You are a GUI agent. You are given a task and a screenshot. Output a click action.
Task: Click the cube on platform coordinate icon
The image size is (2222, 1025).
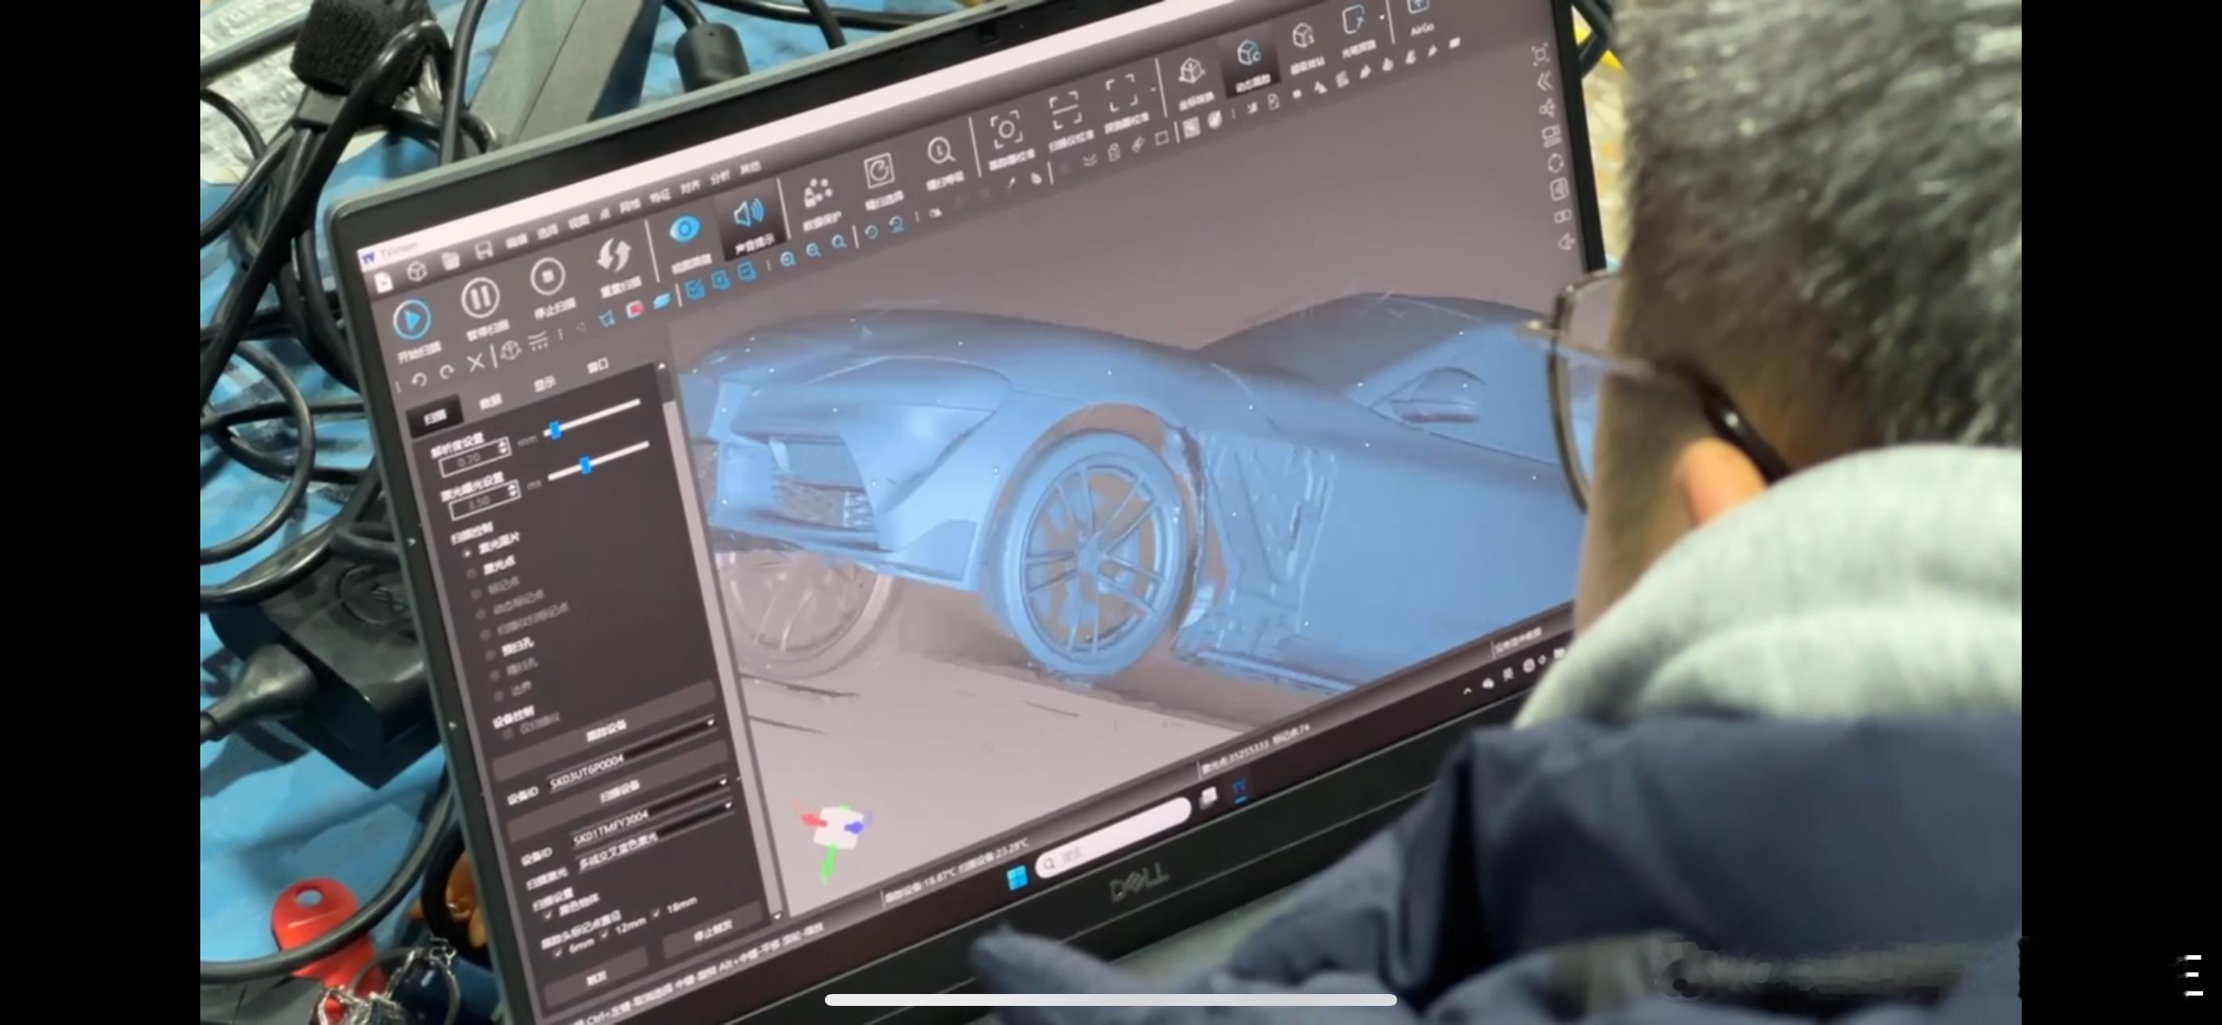coord(1191,72)
